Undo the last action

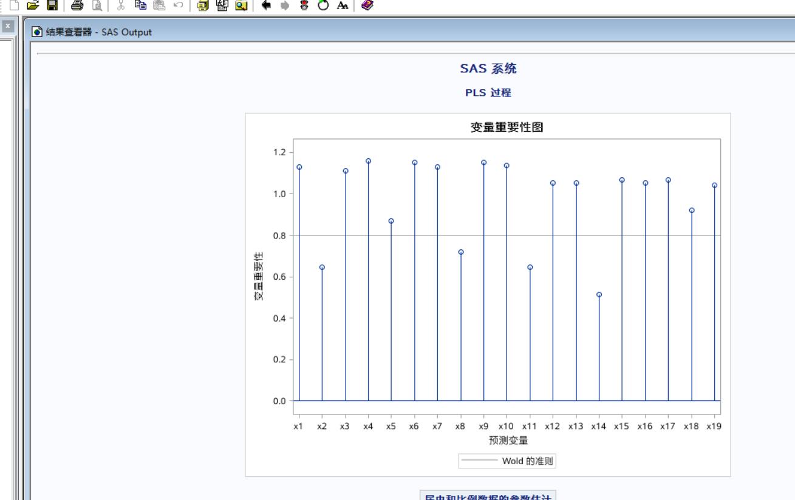point(179,5)
